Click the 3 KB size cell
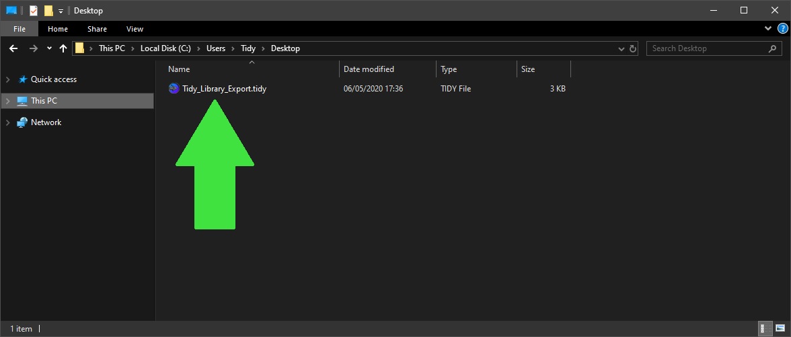Viewport: 791px width, 337px height. point(558,89)
